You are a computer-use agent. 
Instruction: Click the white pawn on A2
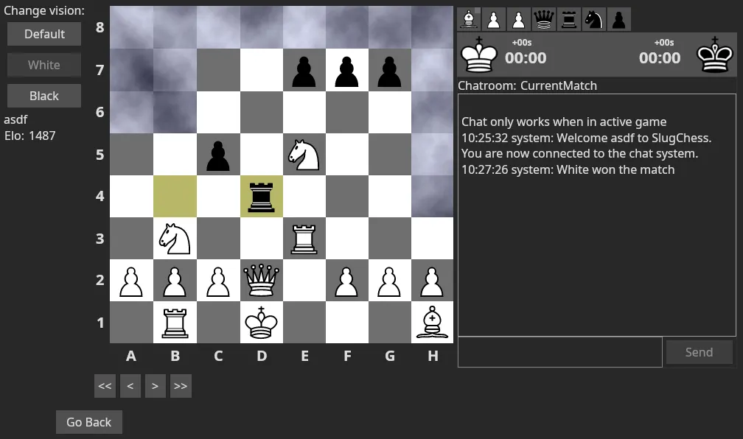coord(131,282)
